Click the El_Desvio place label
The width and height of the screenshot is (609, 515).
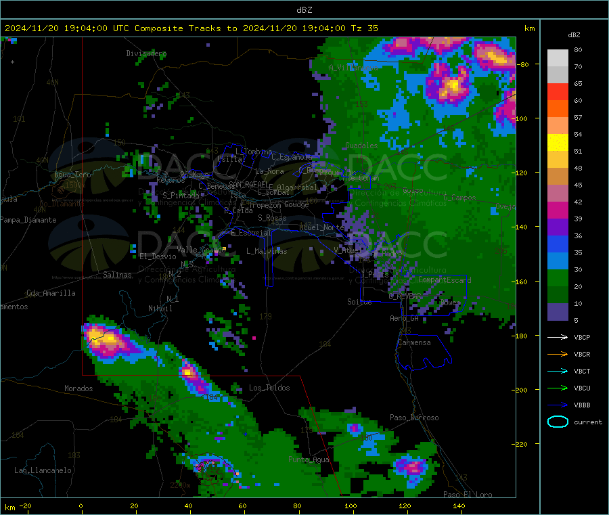[x=158, y=256]
